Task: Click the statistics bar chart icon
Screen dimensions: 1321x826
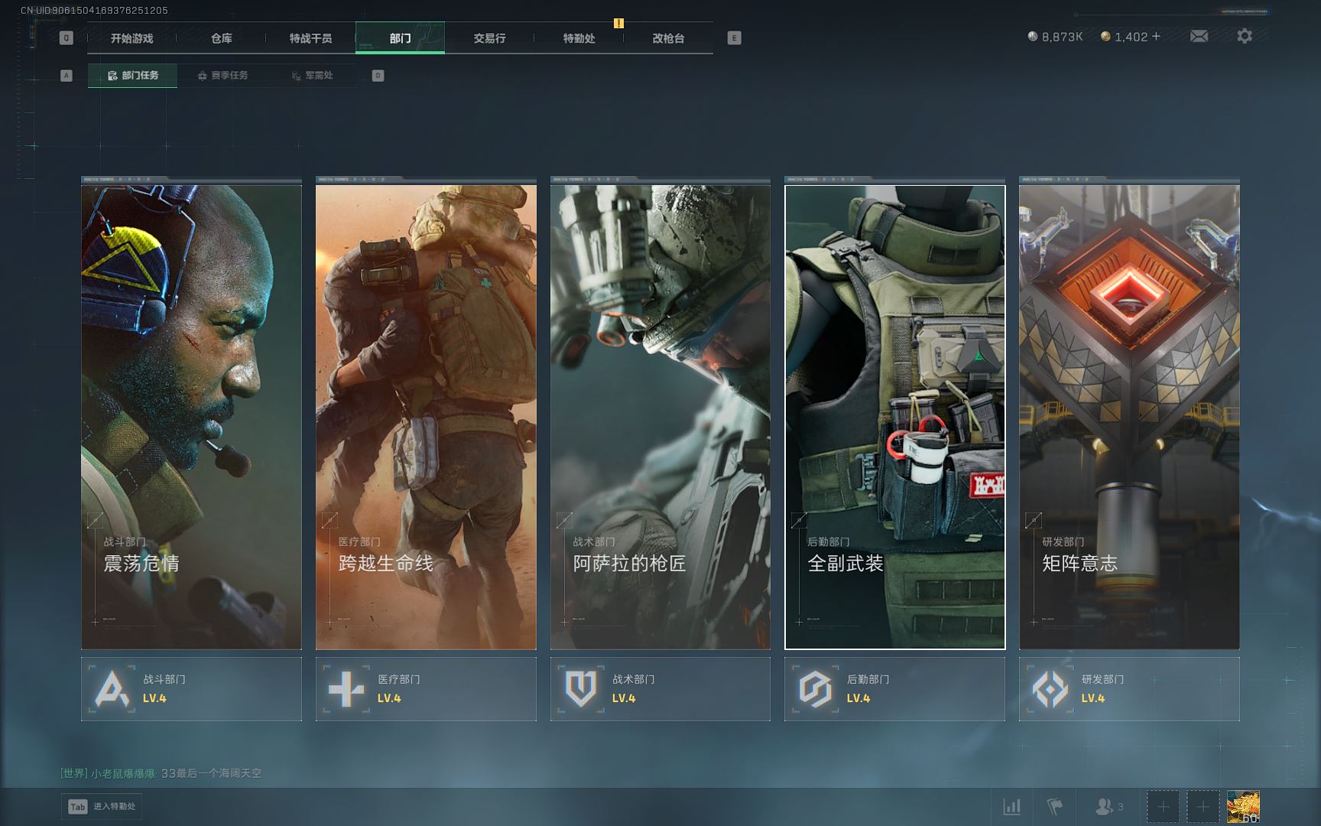Action: pyautogui.click(x=1011, y=806)
